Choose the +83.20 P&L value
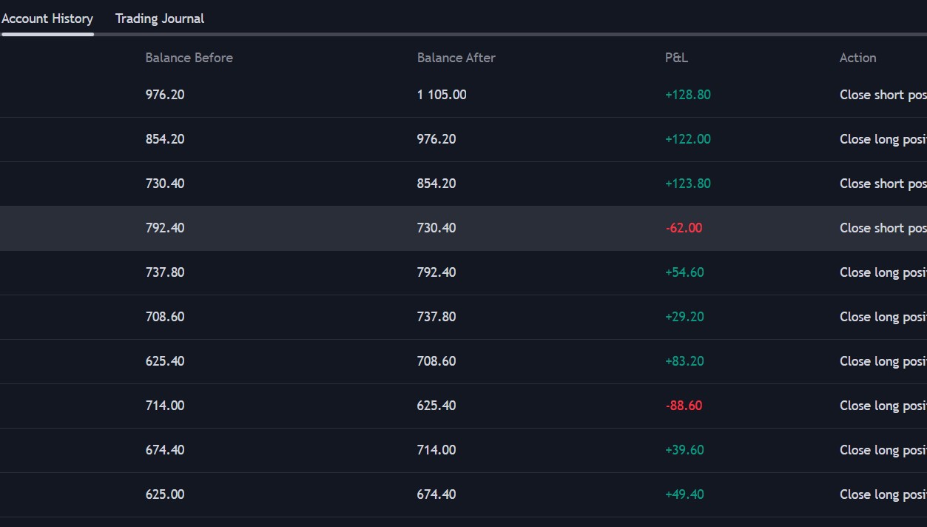 tap(684, 361)
